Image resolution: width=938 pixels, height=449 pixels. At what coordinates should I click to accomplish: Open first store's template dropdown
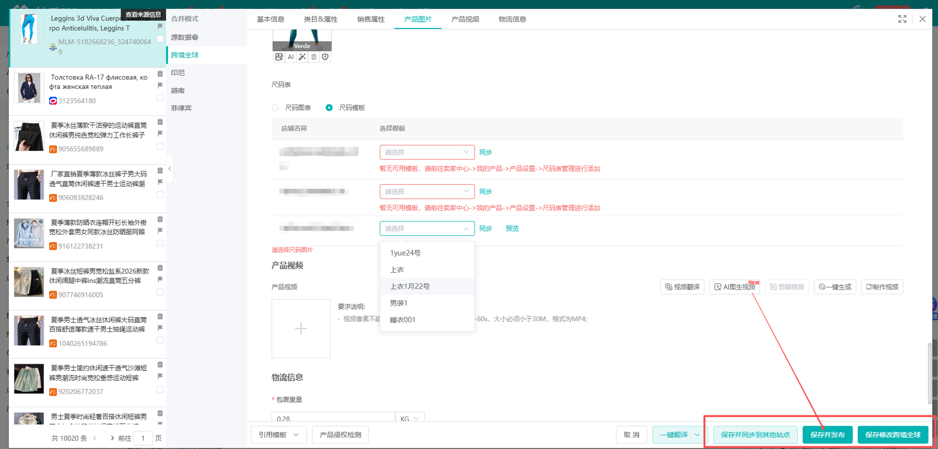click(x=427, y=152)
